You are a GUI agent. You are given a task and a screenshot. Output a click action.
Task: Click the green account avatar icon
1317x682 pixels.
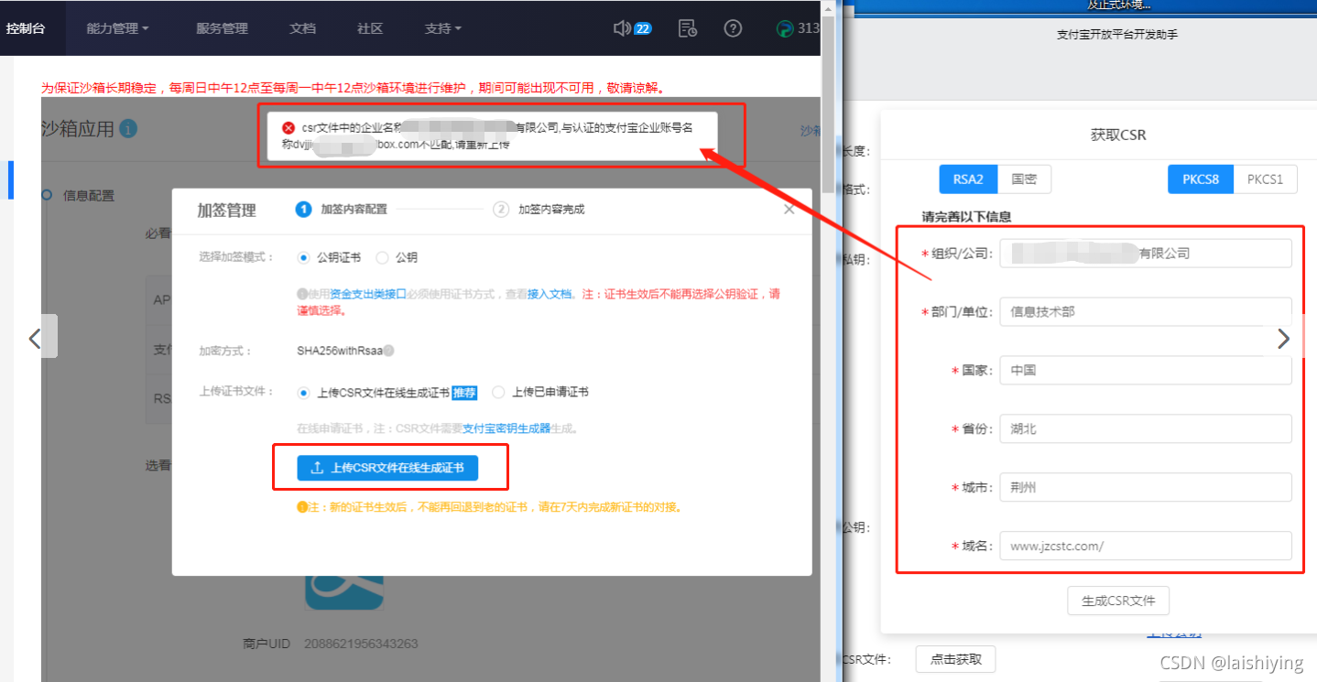(784, 28)
